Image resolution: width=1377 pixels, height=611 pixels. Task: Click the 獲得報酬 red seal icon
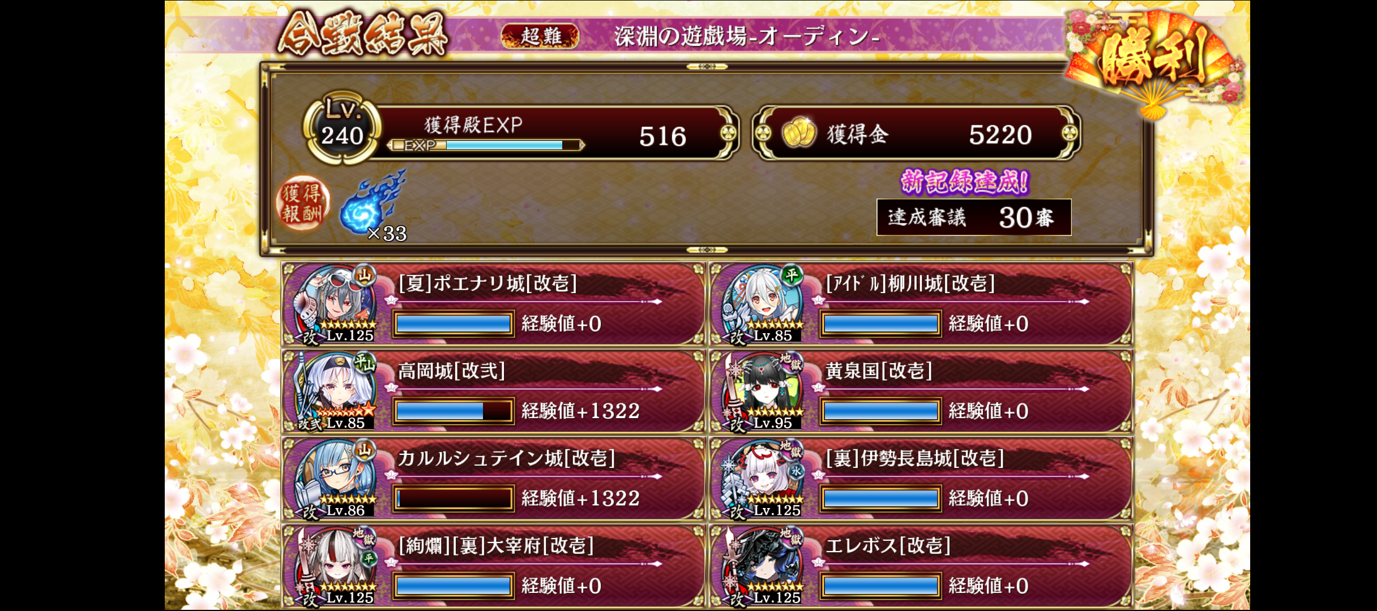coord(303,203)
